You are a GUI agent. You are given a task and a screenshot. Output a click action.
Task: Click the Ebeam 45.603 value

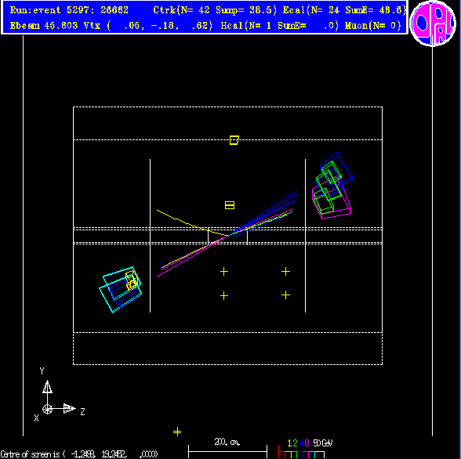pyautogui.click(x=44, y=26)
